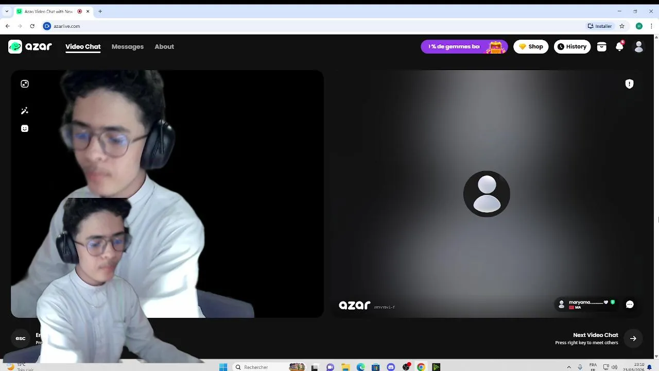Open Chrome profile H avatar
The image size is (659, 371).
point(639,26)
